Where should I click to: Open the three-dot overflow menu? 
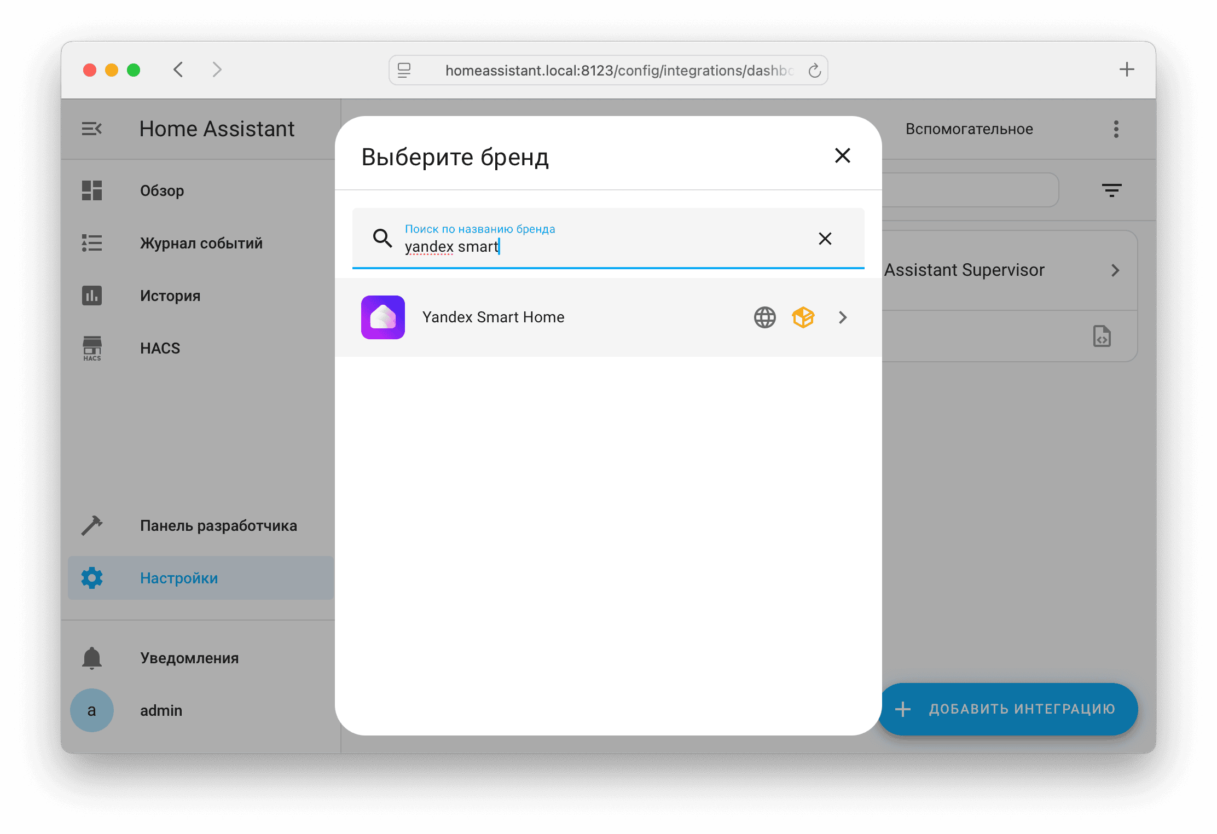[1116, 129]
